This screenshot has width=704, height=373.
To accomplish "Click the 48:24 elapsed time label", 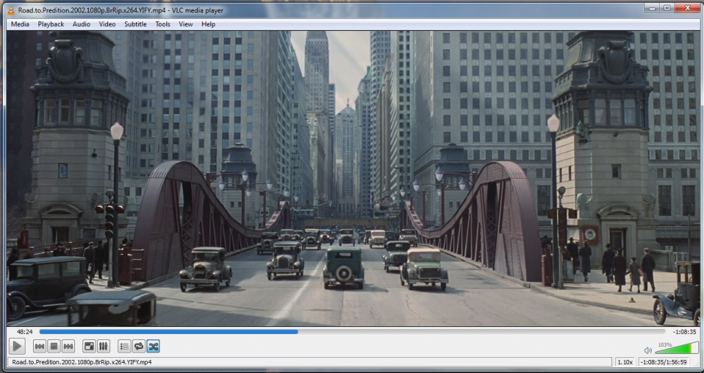I will point(25,332).
